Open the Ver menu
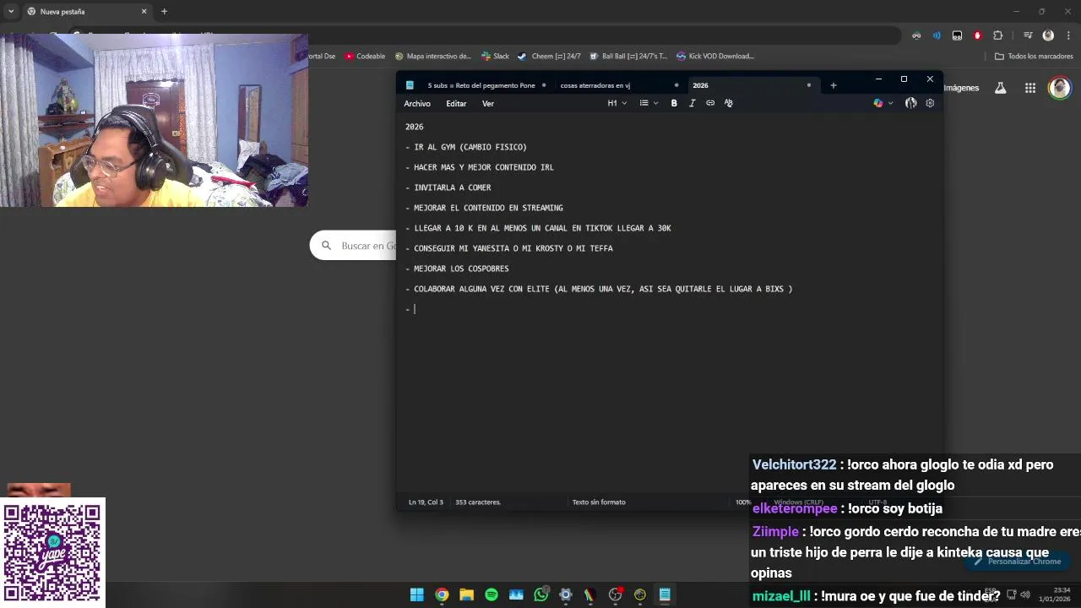 488,103
